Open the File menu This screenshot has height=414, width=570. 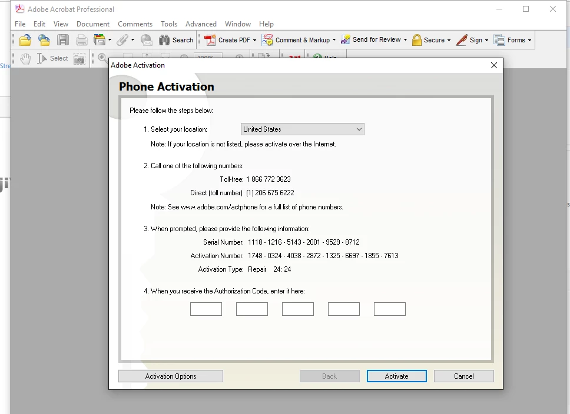tap(20, 24)
